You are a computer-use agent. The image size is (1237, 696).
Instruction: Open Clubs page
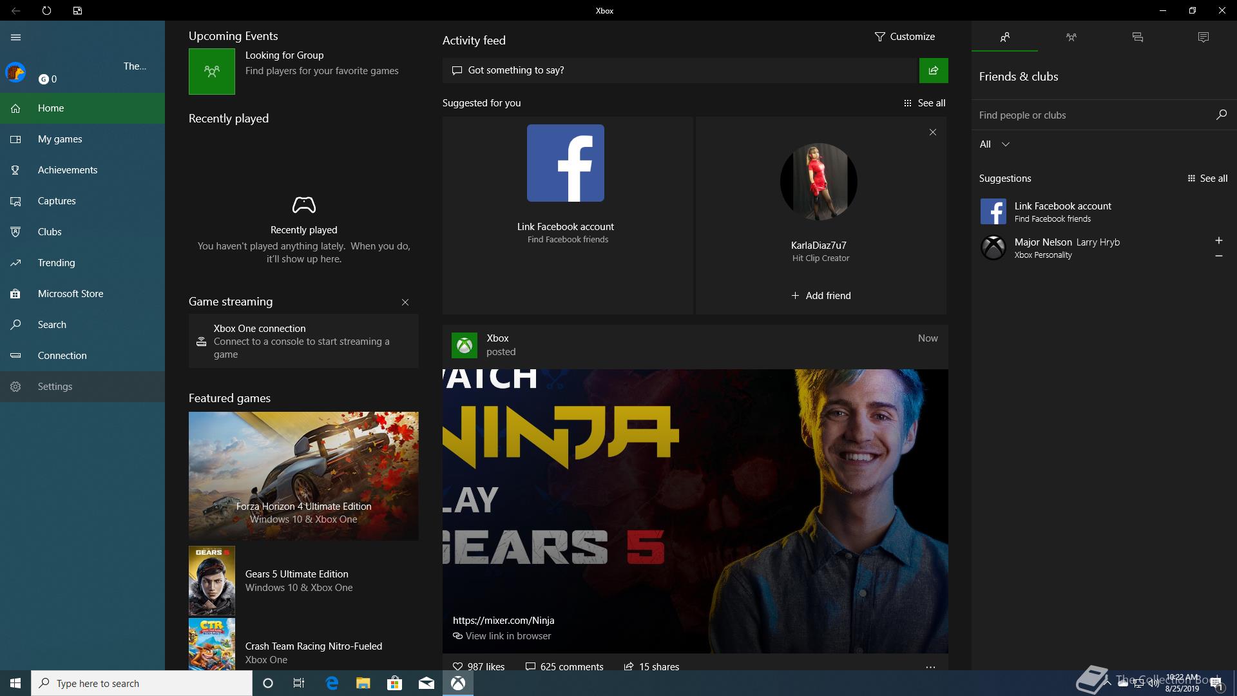coord(82,232)
